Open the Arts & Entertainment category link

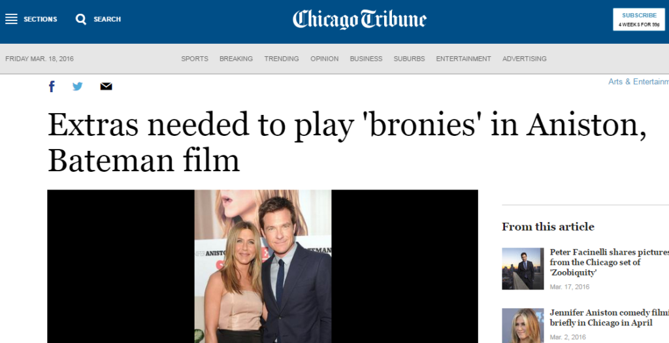(x=638, y=82)
